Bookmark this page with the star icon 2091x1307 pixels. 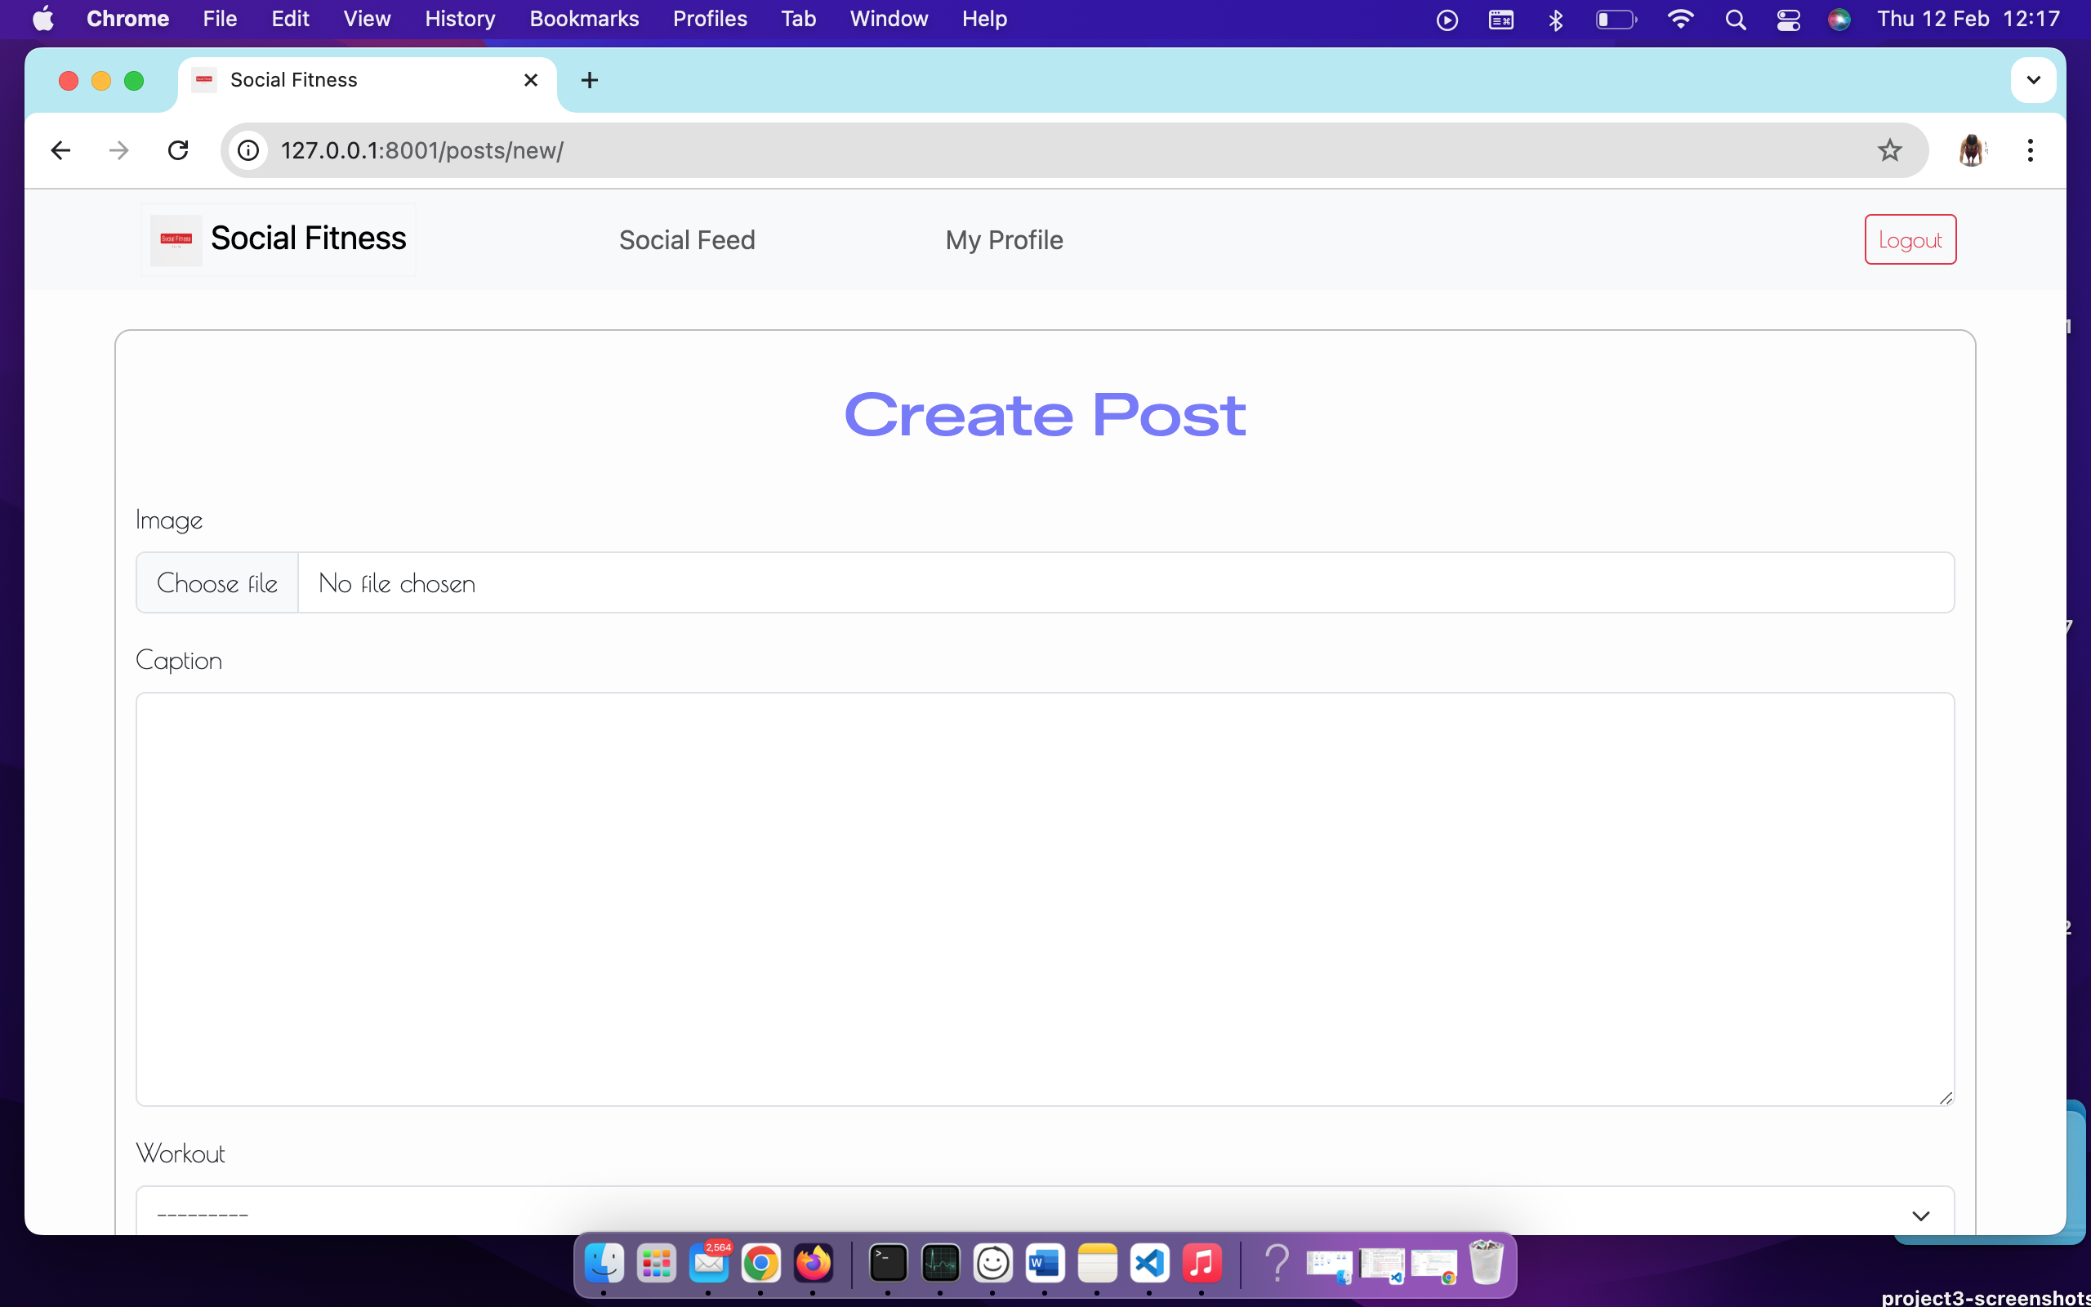(1888, 149)
